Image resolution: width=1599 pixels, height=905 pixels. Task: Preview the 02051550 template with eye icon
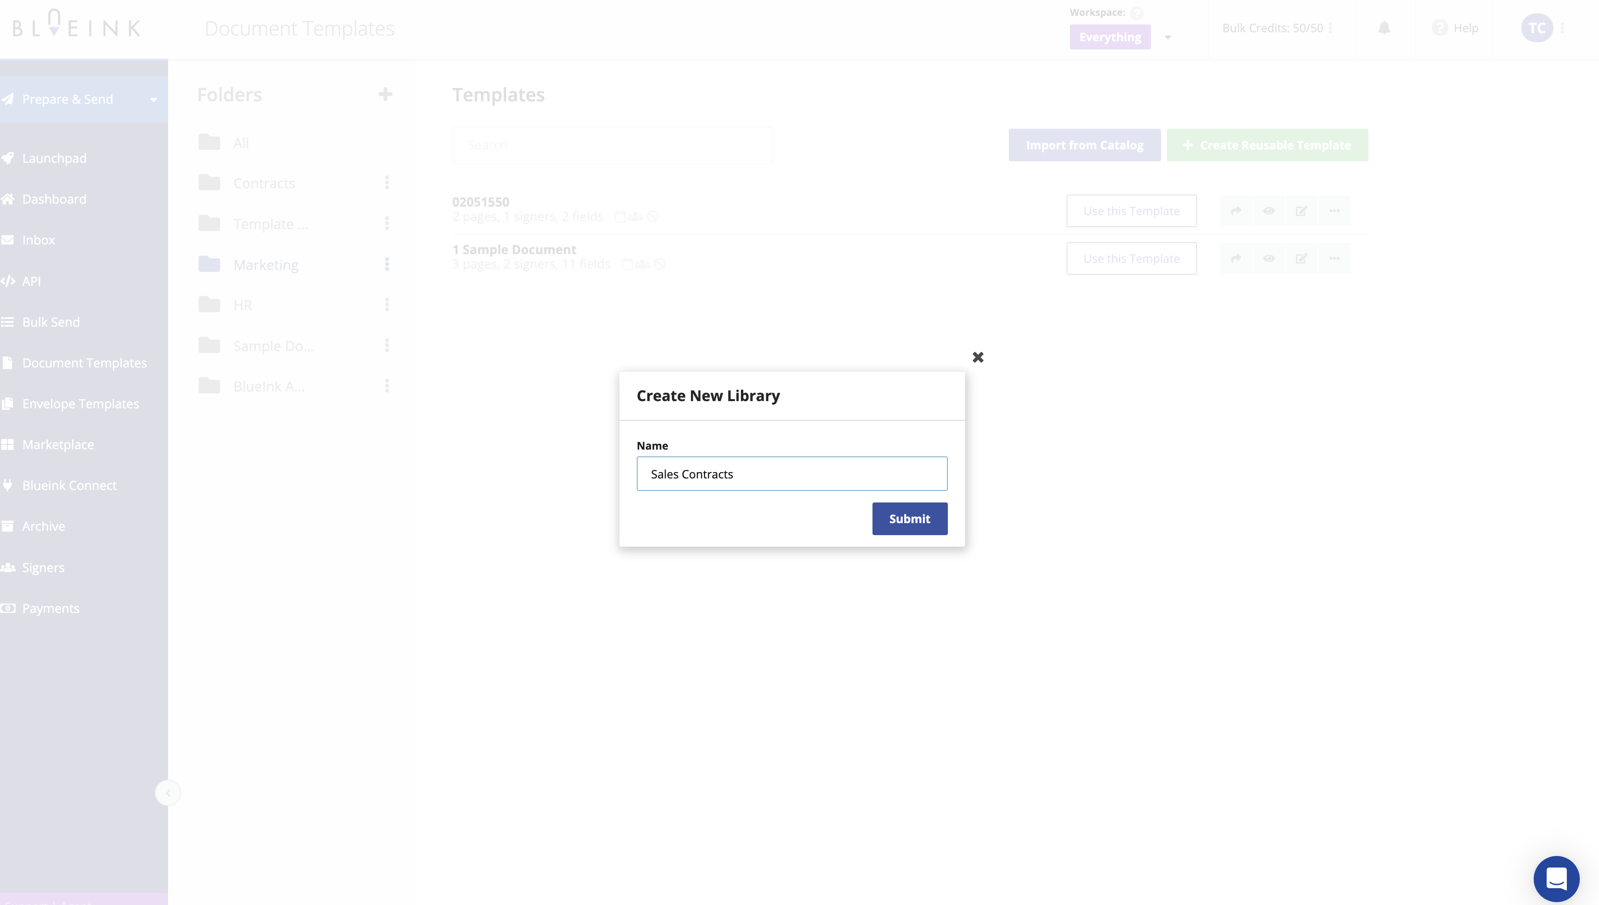pos(1269,211)
